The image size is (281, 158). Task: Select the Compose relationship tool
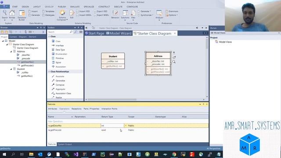pos(58,85)
